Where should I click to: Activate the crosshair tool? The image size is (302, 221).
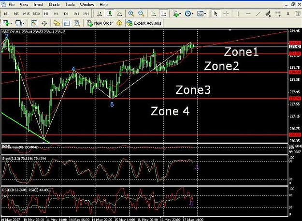[226, 14]
